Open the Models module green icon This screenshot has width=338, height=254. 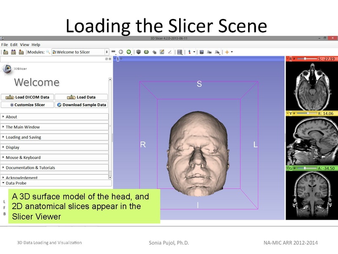pos(146,52)
